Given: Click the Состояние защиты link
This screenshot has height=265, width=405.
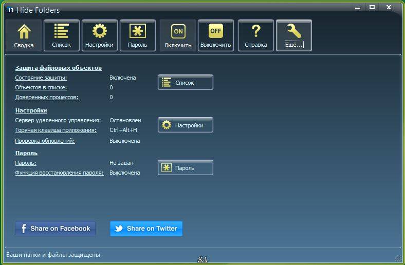Looking at the screenshot, I should pos(41,78).
